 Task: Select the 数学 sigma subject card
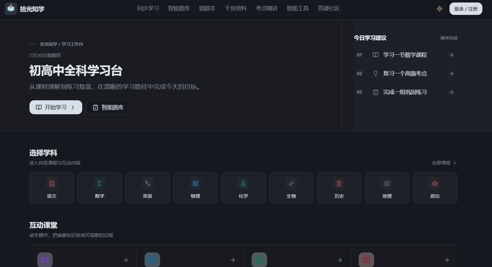100,188
